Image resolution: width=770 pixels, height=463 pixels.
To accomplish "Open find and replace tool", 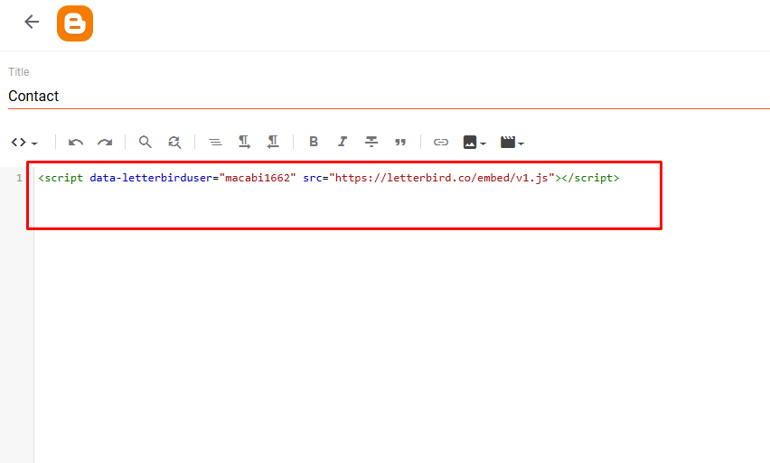I will point(174,143).
